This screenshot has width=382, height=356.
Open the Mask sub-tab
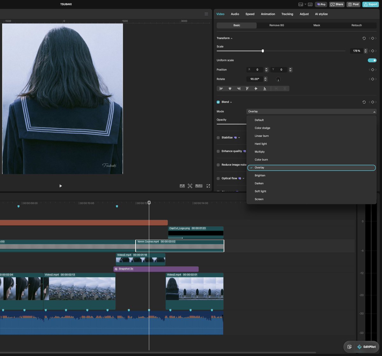(317, 25)
